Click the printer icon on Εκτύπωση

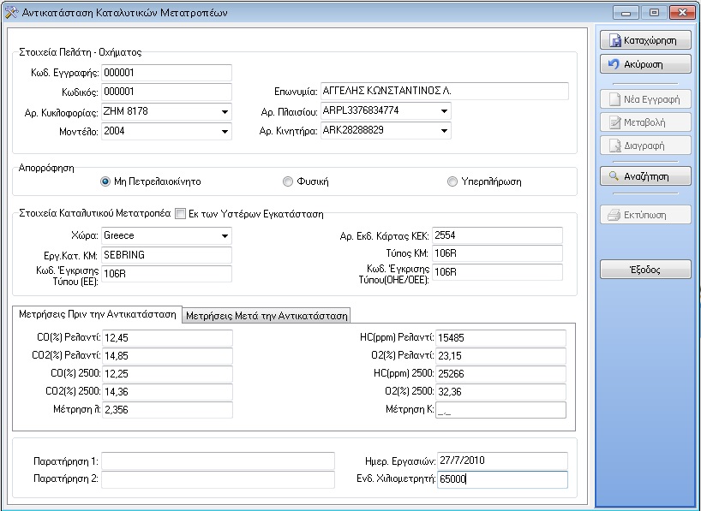tap(614, 215)
